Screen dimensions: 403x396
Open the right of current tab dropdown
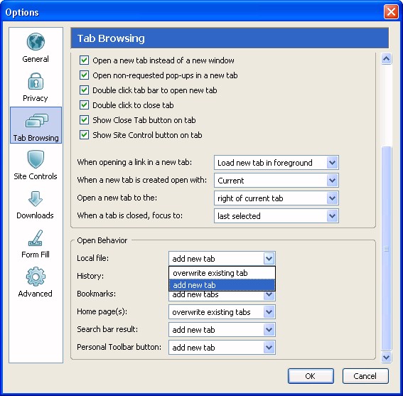[276, 198]
